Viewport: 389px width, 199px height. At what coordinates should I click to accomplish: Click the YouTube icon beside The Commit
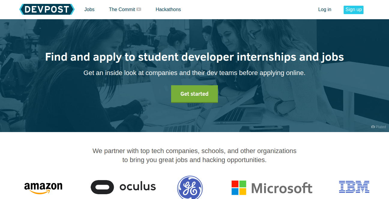coord(139,9)
